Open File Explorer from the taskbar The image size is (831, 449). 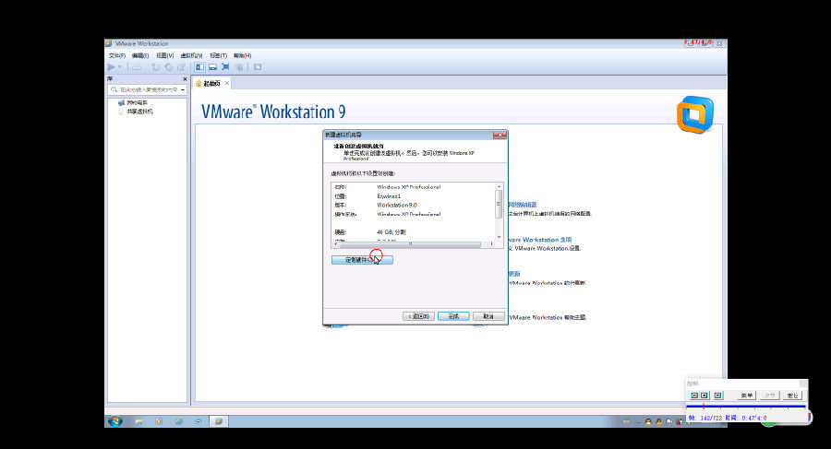[x=138, y=421]
